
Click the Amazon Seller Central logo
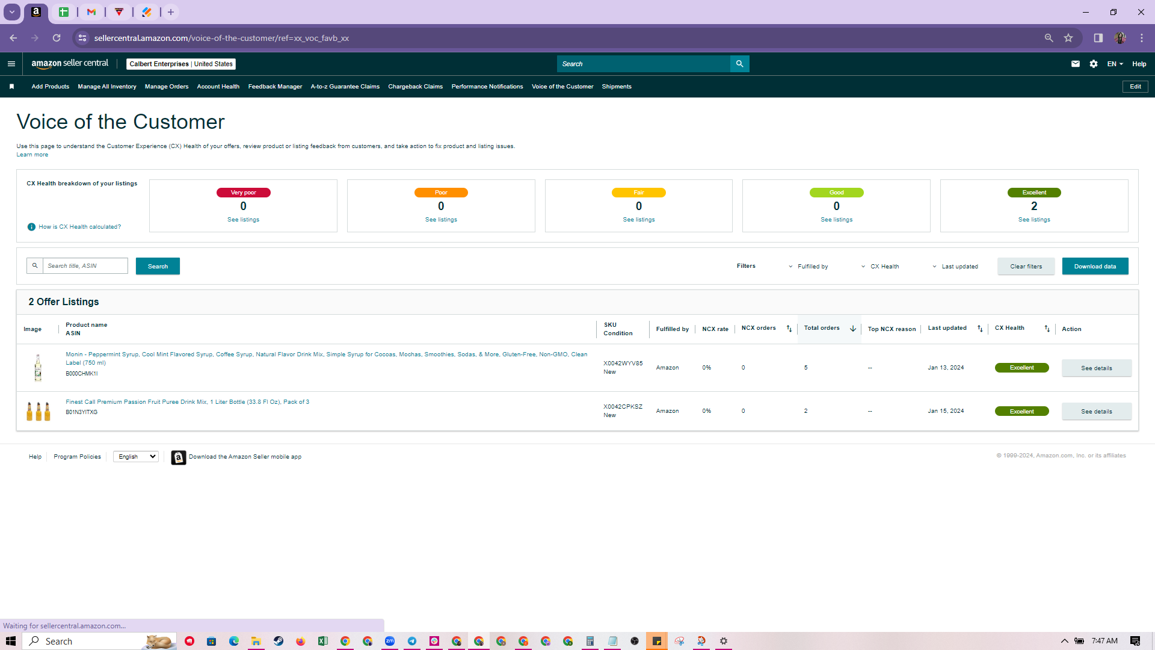[70, 64]
